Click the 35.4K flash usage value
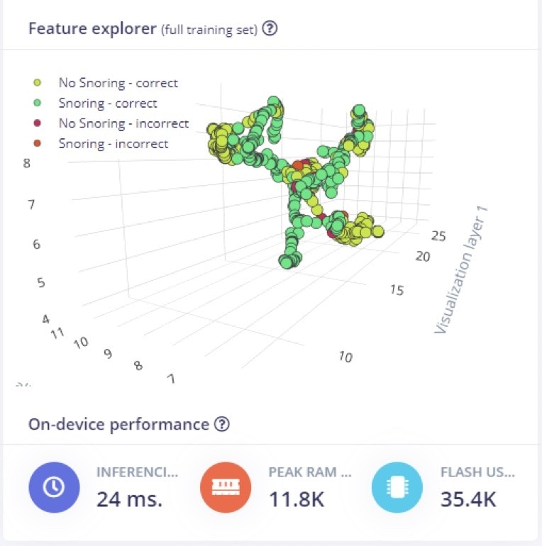The image size is (542, 546). click(x=468, y=499)
